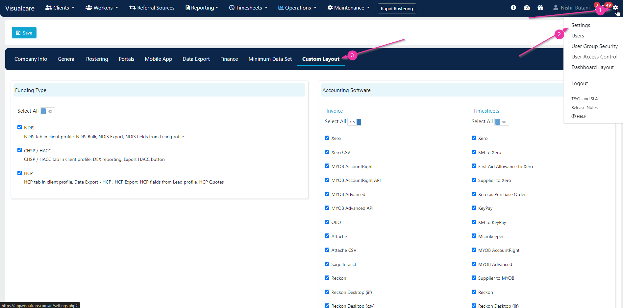Click the Reporting document icon
The height and width of the screenshot is (308, 623).
[x=187, y=8]
